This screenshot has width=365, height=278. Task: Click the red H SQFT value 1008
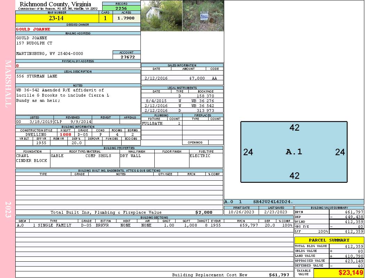click(x=66, y=134)
